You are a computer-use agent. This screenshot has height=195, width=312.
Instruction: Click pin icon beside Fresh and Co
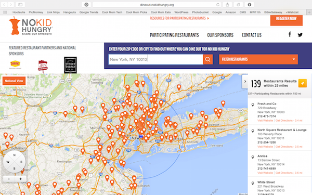click(x=253, y=105)
